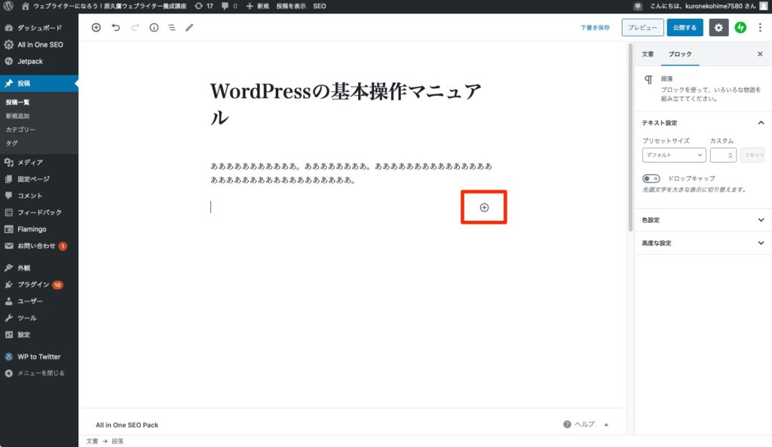The width and height of the screenshot is (772, 447).
Task: Click the 公開する publish button
Action: 685,28
